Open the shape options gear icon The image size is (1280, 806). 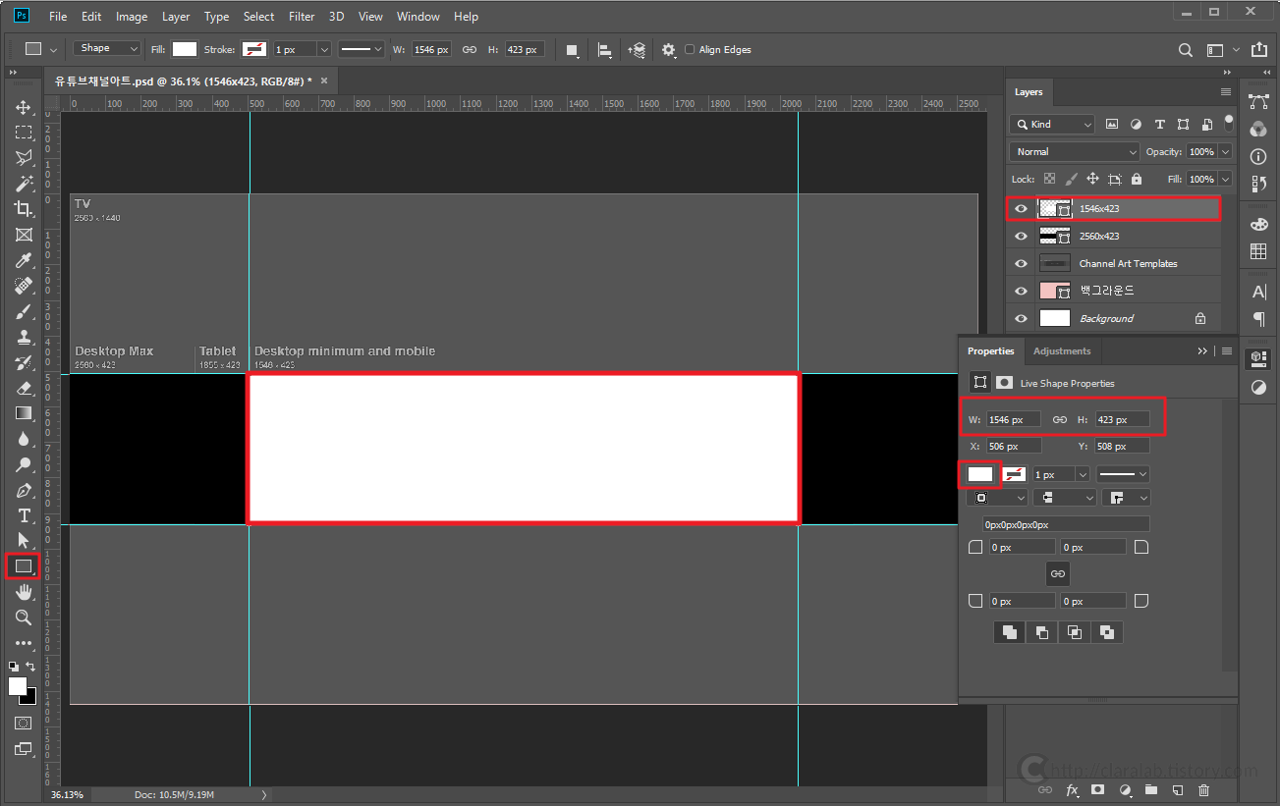tap(669, 49)
